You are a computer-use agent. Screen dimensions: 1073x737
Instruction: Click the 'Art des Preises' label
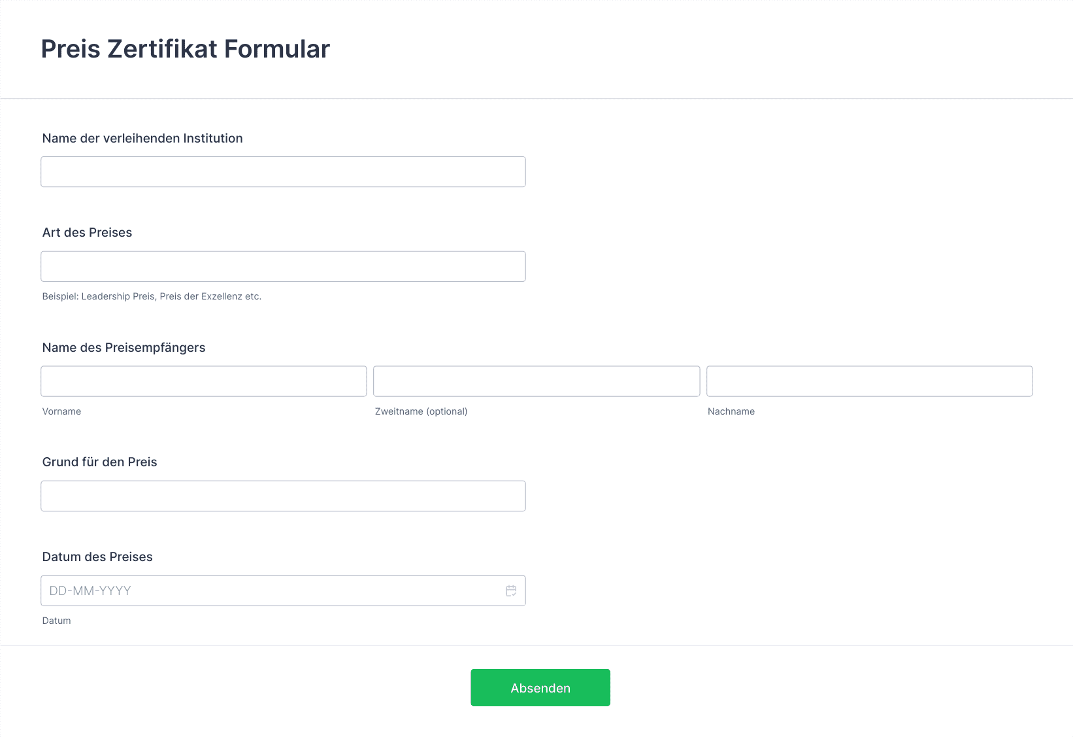point(87,232)
